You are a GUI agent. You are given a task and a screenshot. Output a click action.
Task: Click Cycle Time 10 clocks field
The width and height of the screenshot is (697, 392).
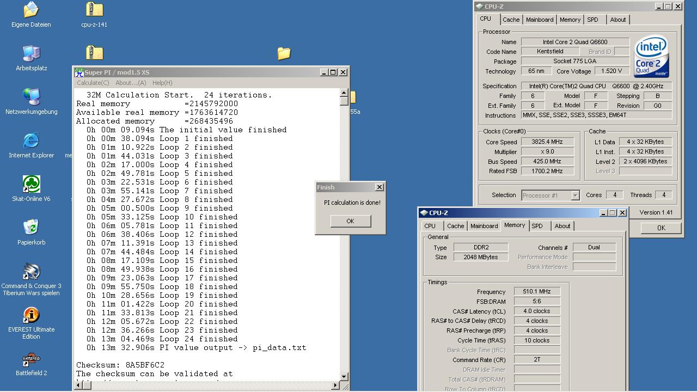coord(537,340)
